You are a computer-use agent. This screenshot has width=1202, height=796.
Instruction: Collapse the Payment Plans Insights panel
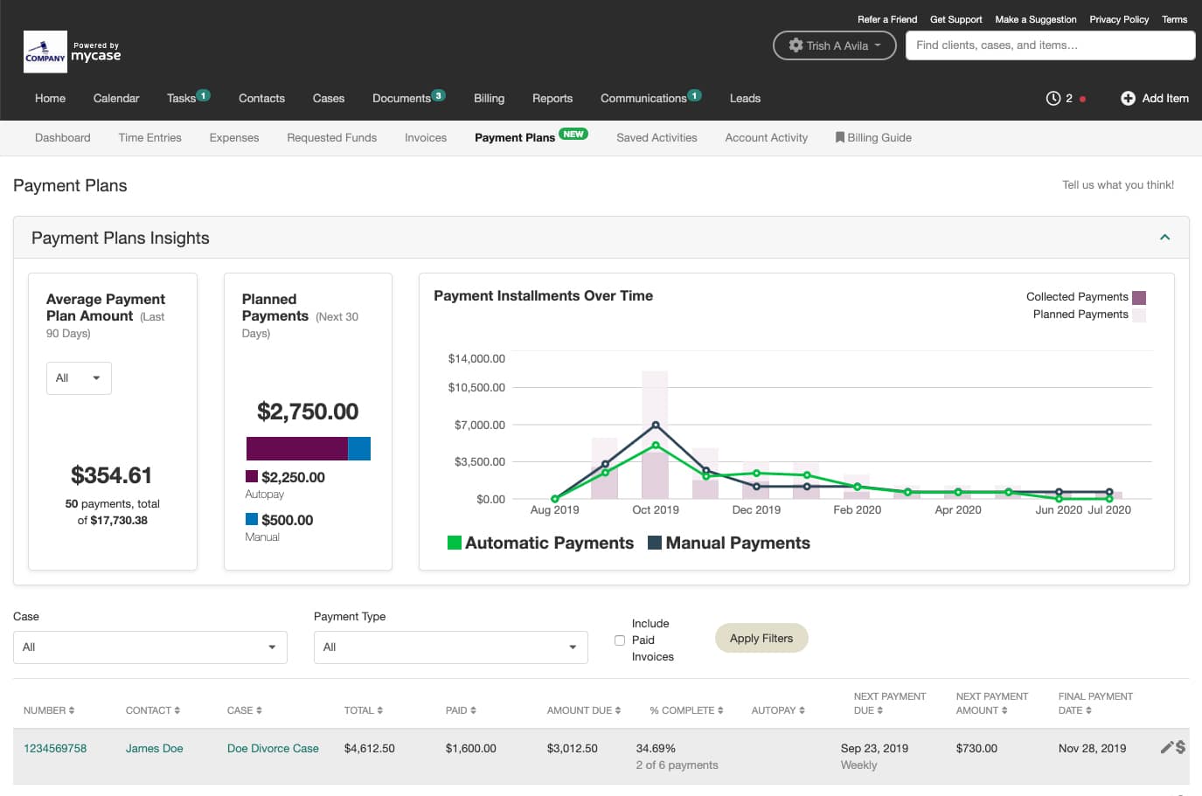coord(1164,238)
